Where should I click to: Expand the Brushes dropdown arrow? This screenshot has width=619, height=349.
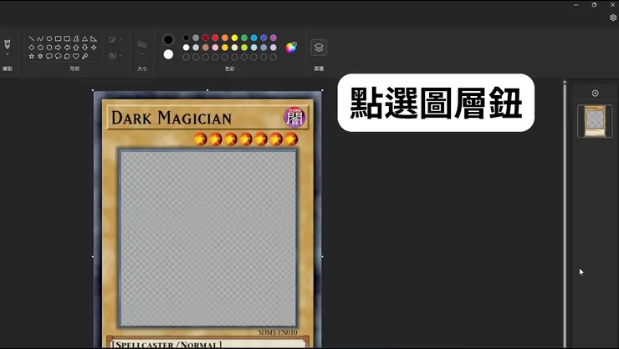tap(7, 54)
